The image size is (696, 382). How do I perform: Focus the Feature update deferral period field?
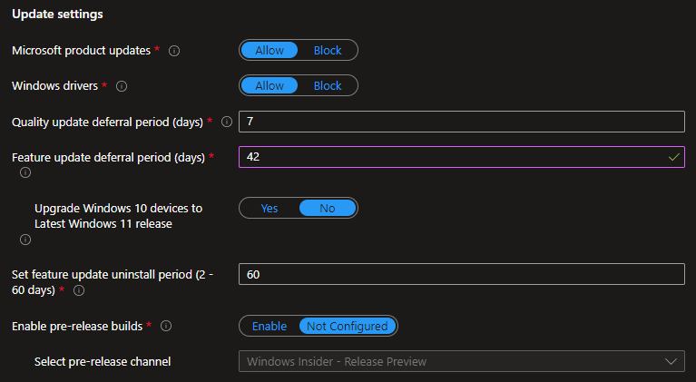[462, 157]
